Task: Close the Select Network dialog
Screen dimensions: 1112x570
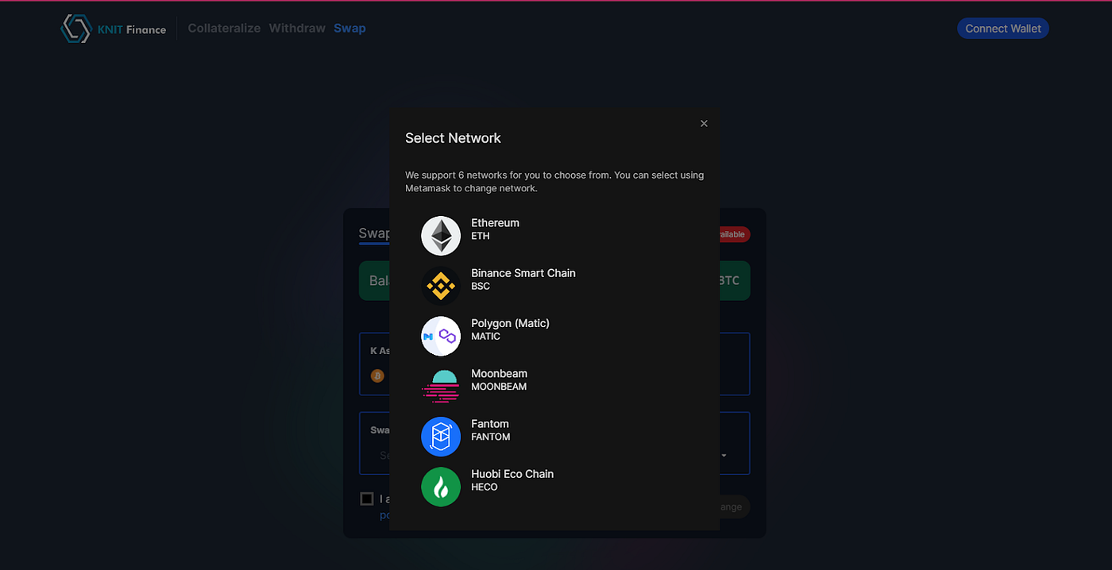Action: click(x=704, y=123)
